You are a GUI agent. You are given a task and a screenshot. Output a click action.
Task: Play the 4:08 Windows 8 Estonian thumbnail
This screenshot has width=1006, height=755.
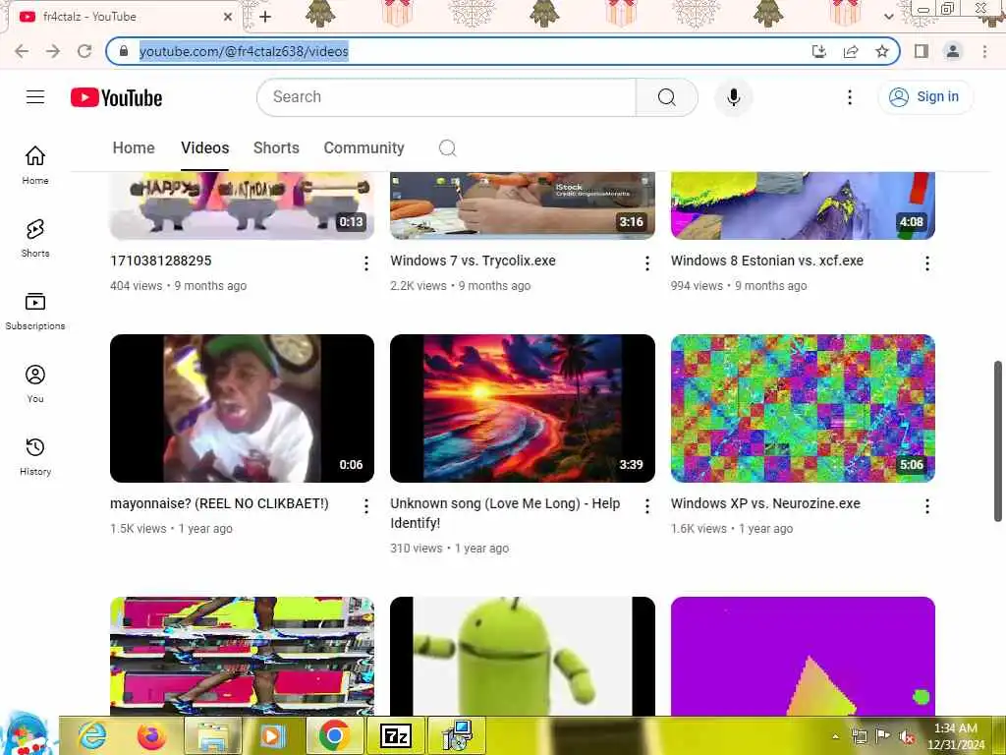click(803, 205)
